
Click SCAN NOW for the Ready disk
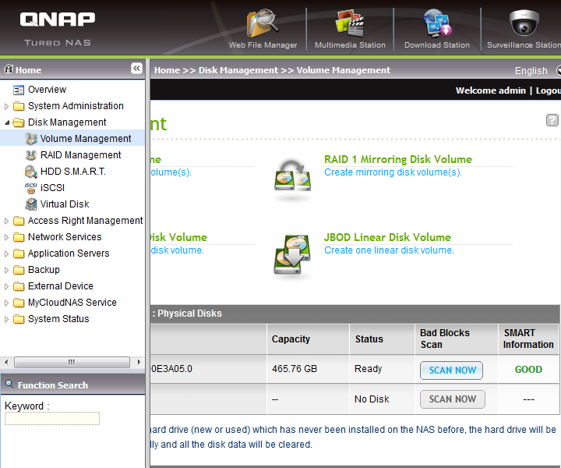(x=452, y=370)
